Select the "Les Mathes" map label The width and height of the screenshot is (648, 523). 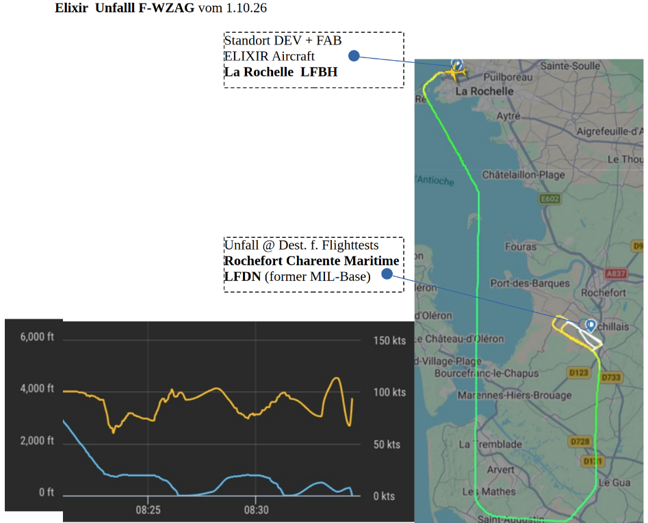tap(489, 492)
